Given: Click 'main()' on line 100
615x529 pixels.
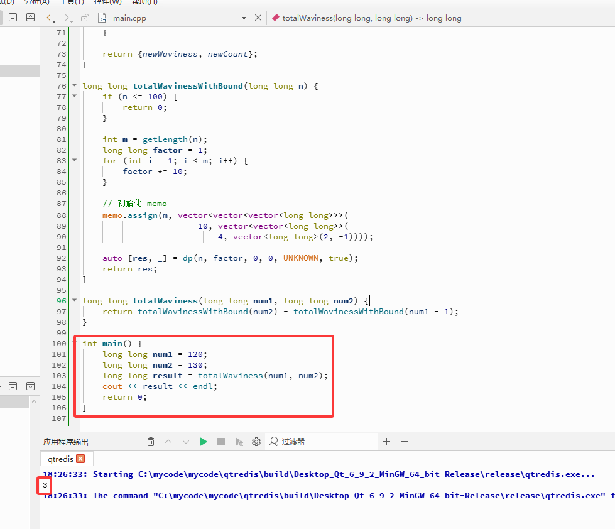Looking at the screenshot, I should pos(117,344).
